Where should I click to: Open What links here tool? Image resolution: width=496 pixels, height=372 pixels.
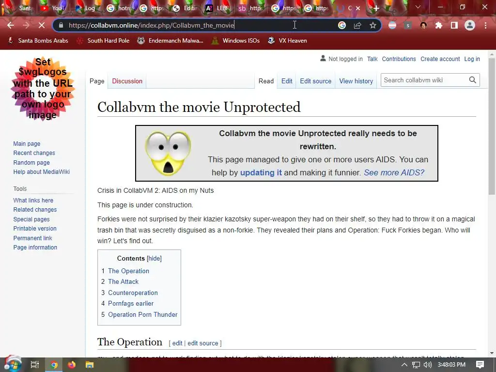(x=33, y=200)
